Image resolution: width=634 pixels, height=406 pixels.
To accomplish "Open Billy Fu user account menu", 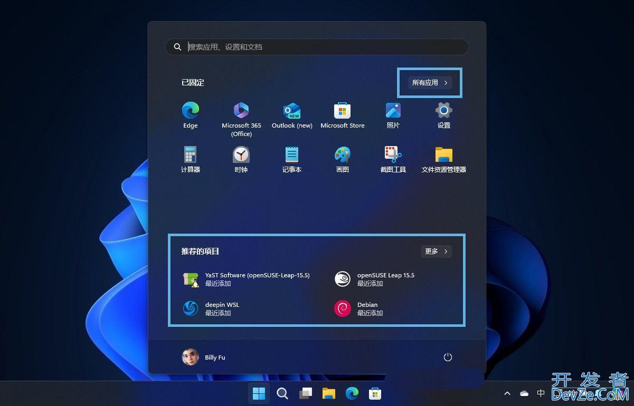I will click(204, 357).
